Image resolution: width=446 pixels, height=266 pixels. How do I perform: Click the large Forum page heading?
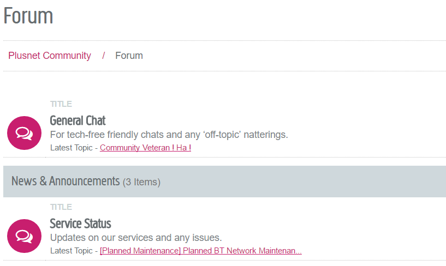point(28,15)
